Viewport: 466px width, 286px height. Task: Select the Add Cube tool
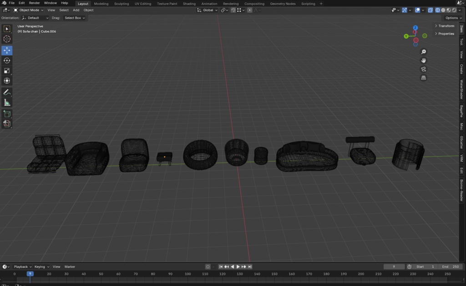click(x=7, y=114)
